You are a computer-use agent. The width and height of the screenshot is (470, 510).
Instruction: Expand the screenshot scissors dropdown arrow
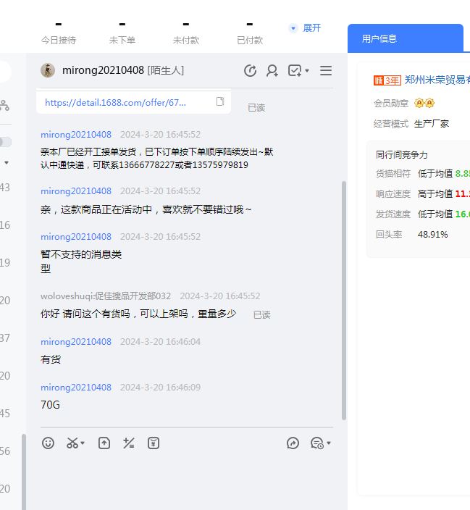tap(83, 443)
